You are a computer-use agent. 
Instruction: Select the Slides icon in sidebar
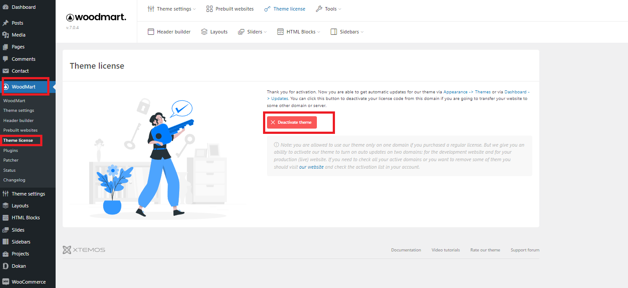coord(5,230)
